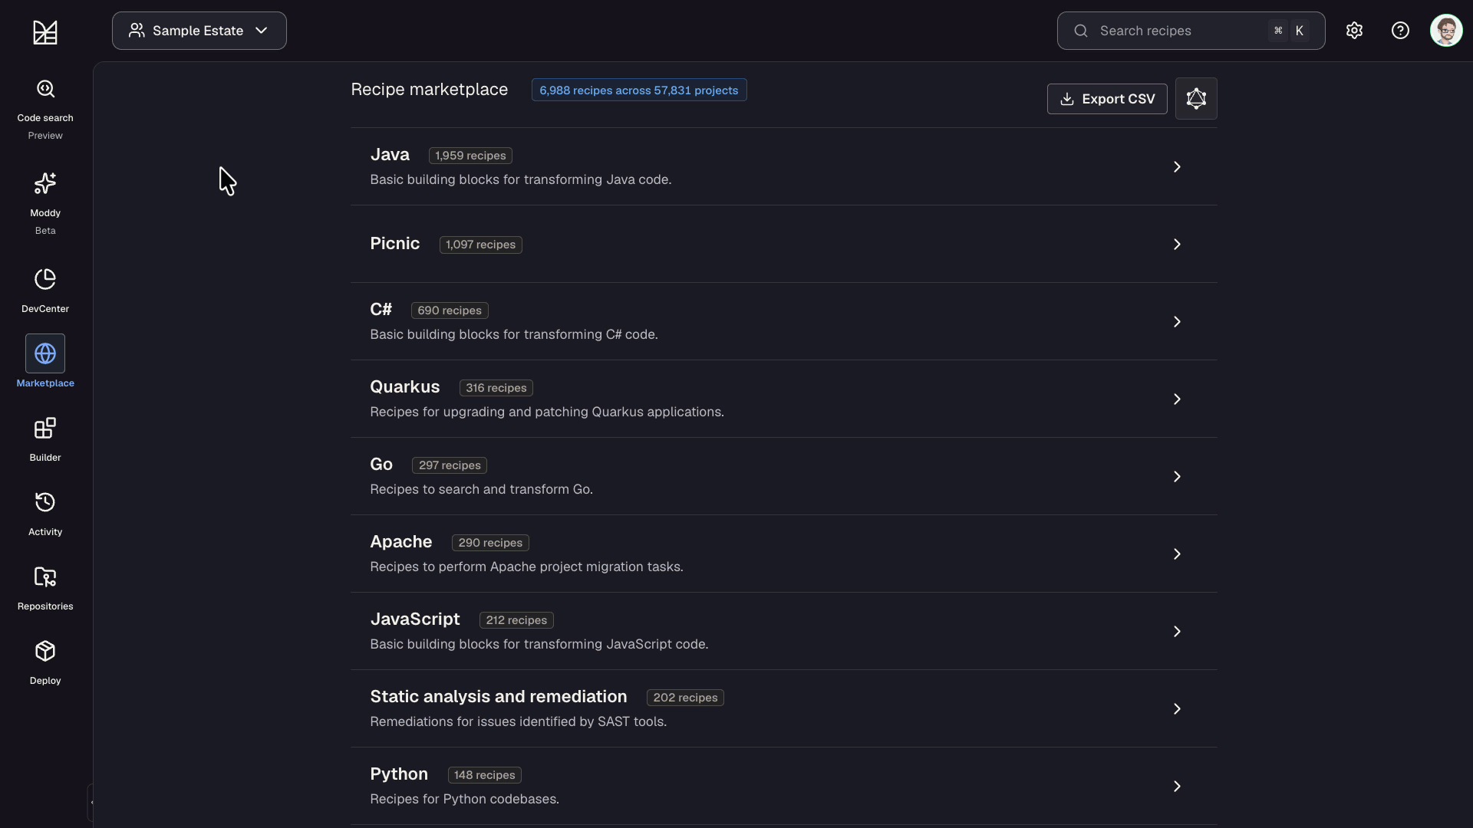Open Code search in sidebar
Viewport: 1473px width, 828px height.
45,110
